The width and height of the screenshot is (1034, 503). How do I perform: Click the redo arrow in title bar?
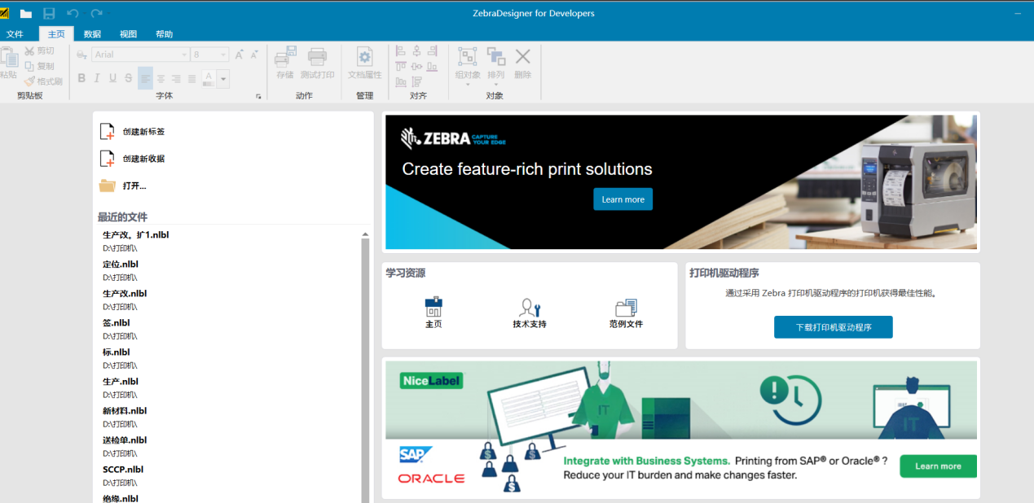(x=97, y=13)
